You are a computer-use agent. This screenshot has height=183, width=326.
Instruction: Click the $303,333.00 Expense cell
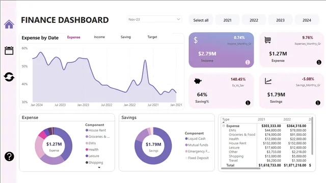[x=271, y=126]
